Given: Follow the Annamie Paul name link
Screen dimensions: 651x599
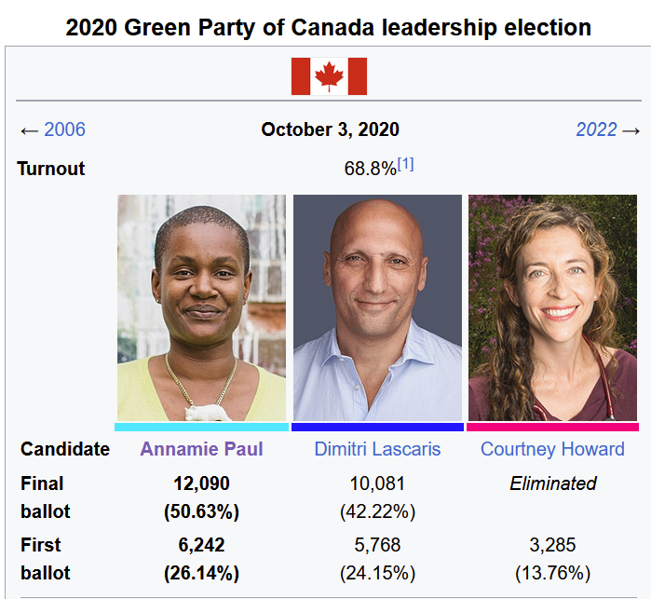Looking at the screenshot, I should coord(201,449).
